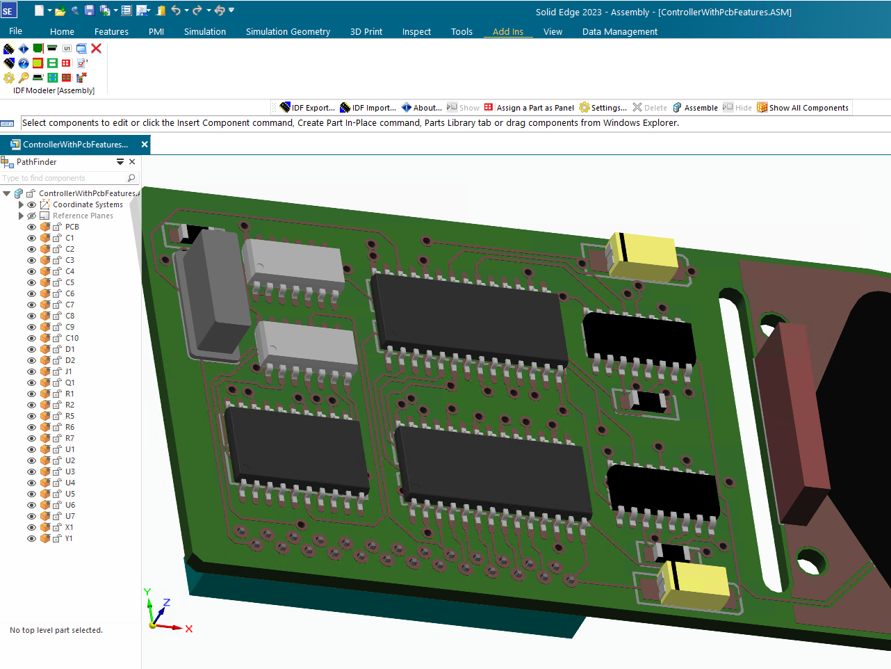Click the yellow gear icon in IDF Modeler ribbon

(x=9, y=77)
